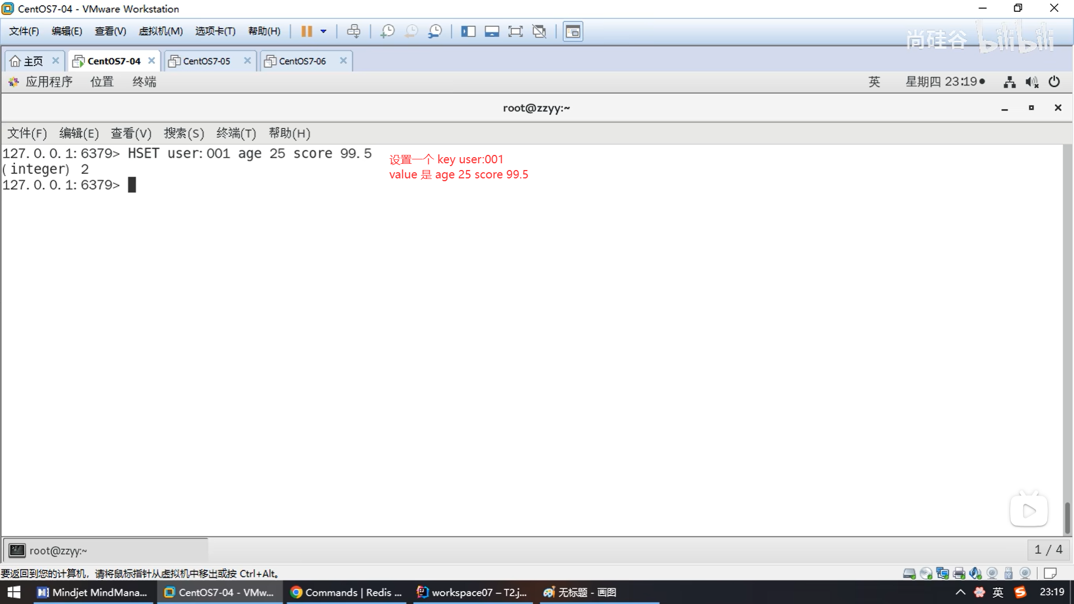
Task: Toggle the thumbnail bar icon
Action: 492,31
